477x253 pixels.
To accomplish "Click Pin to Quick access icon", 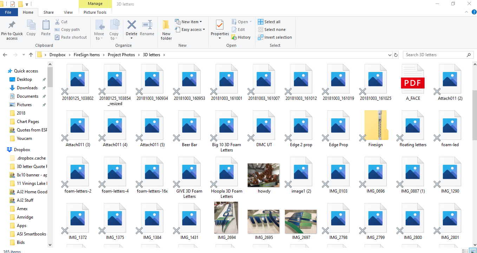I will (12, 25).
